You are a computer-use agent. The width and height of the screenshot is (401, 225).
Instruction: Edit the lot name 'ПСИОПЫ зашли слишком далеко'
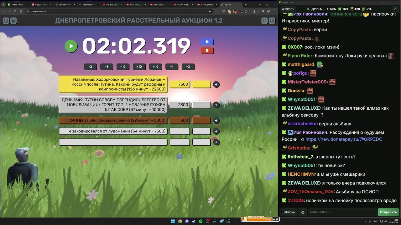click(113, 120)
